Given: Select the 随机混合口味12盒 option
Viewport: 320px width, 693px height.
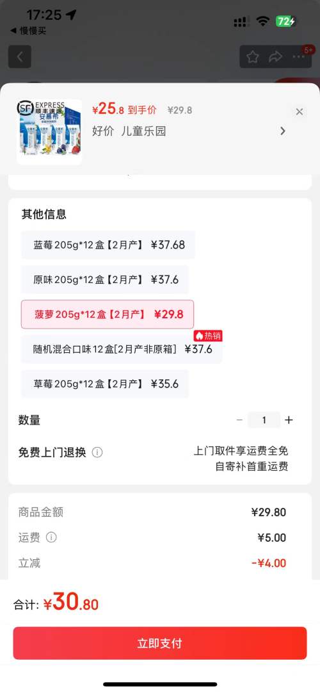Looking at the screenshot, I should tap(122, 349).
